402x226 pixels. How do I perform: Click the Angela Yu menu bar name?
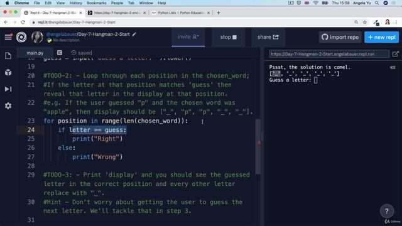tap(362, 3)
